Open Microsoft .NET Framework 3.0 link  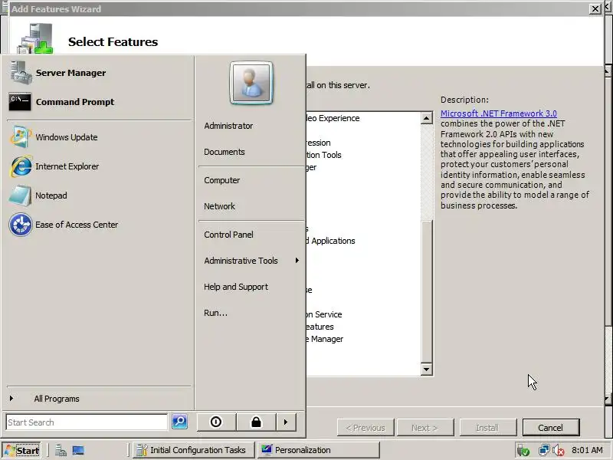click(x=499, y=113)
